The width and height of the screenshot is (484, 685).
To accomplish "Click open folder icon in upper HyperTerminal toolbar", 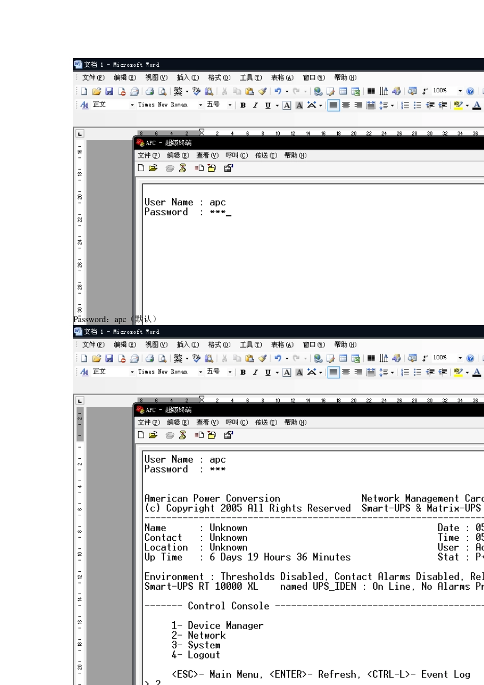I will pos(153,168).
